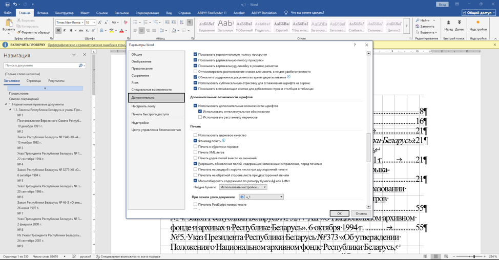Viewport: 499px width, 260px height.
Task: Click the Undo arrow icon
Action: coord(15,5)
